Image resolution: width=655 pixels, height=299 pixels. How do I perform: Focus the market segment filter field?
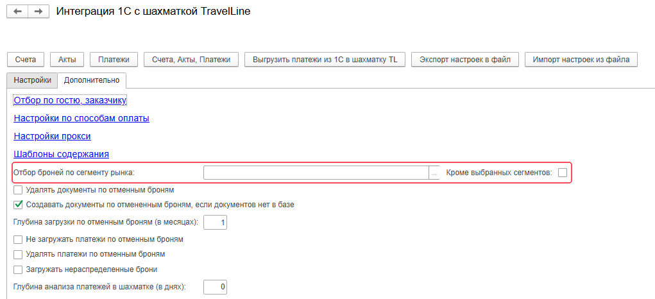[x=316, y=173]
